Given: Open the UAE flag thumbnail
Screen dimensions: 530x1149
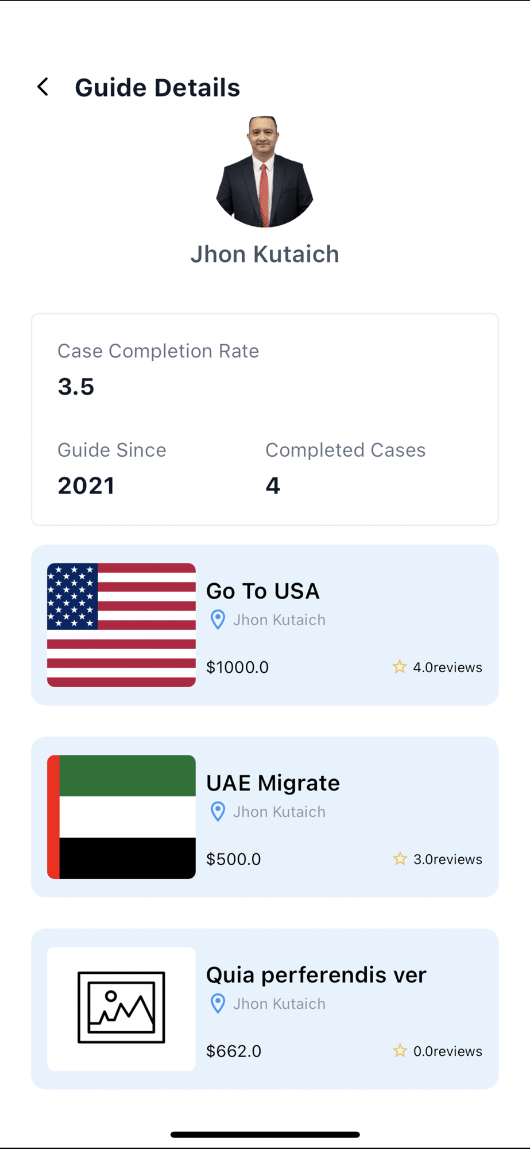Looking at the screenshot, I should pyautogui.click(x=121, y=817).
